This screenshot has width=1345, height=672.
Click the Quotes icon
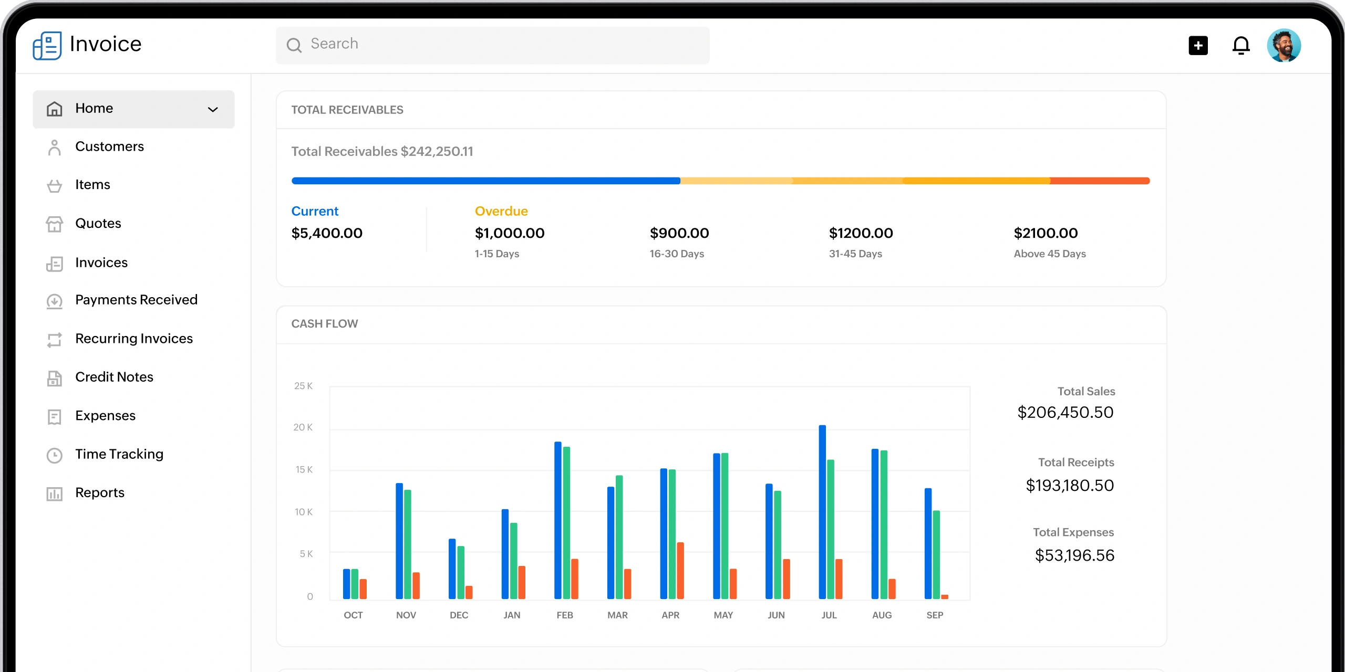[x=55, y=224]
